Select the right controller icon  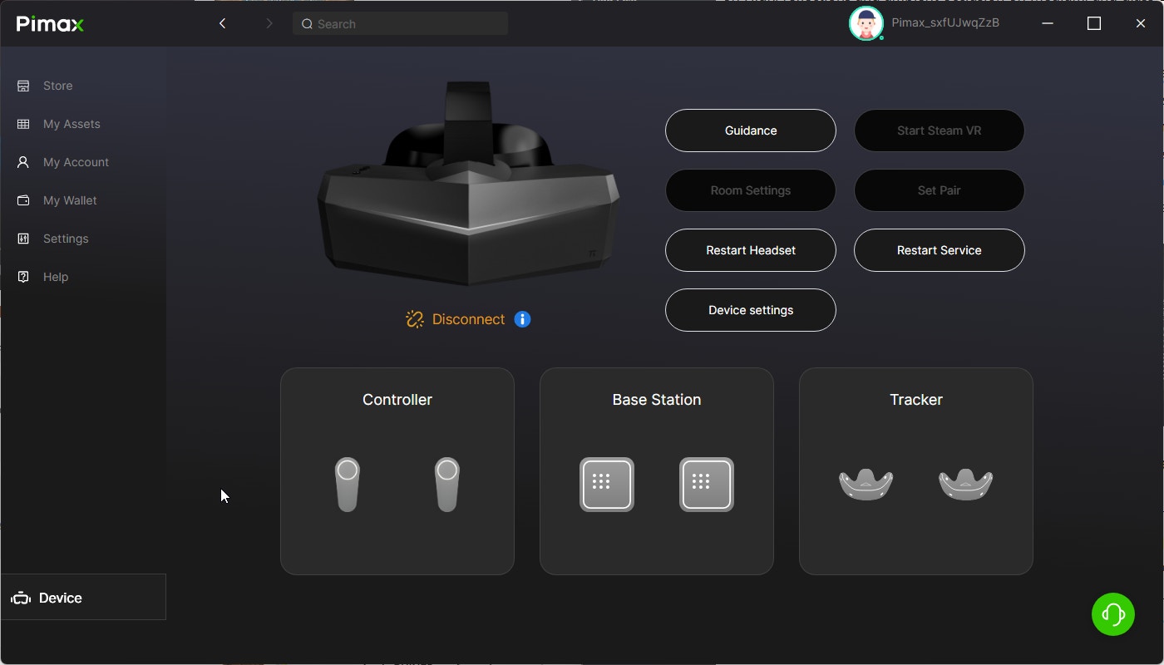click(x=447, y=485)
